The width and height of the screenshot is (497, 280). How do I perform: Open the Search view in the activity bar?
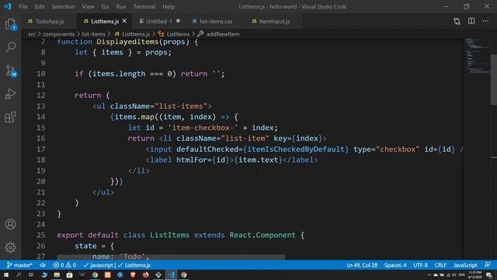tap(10, 47)
